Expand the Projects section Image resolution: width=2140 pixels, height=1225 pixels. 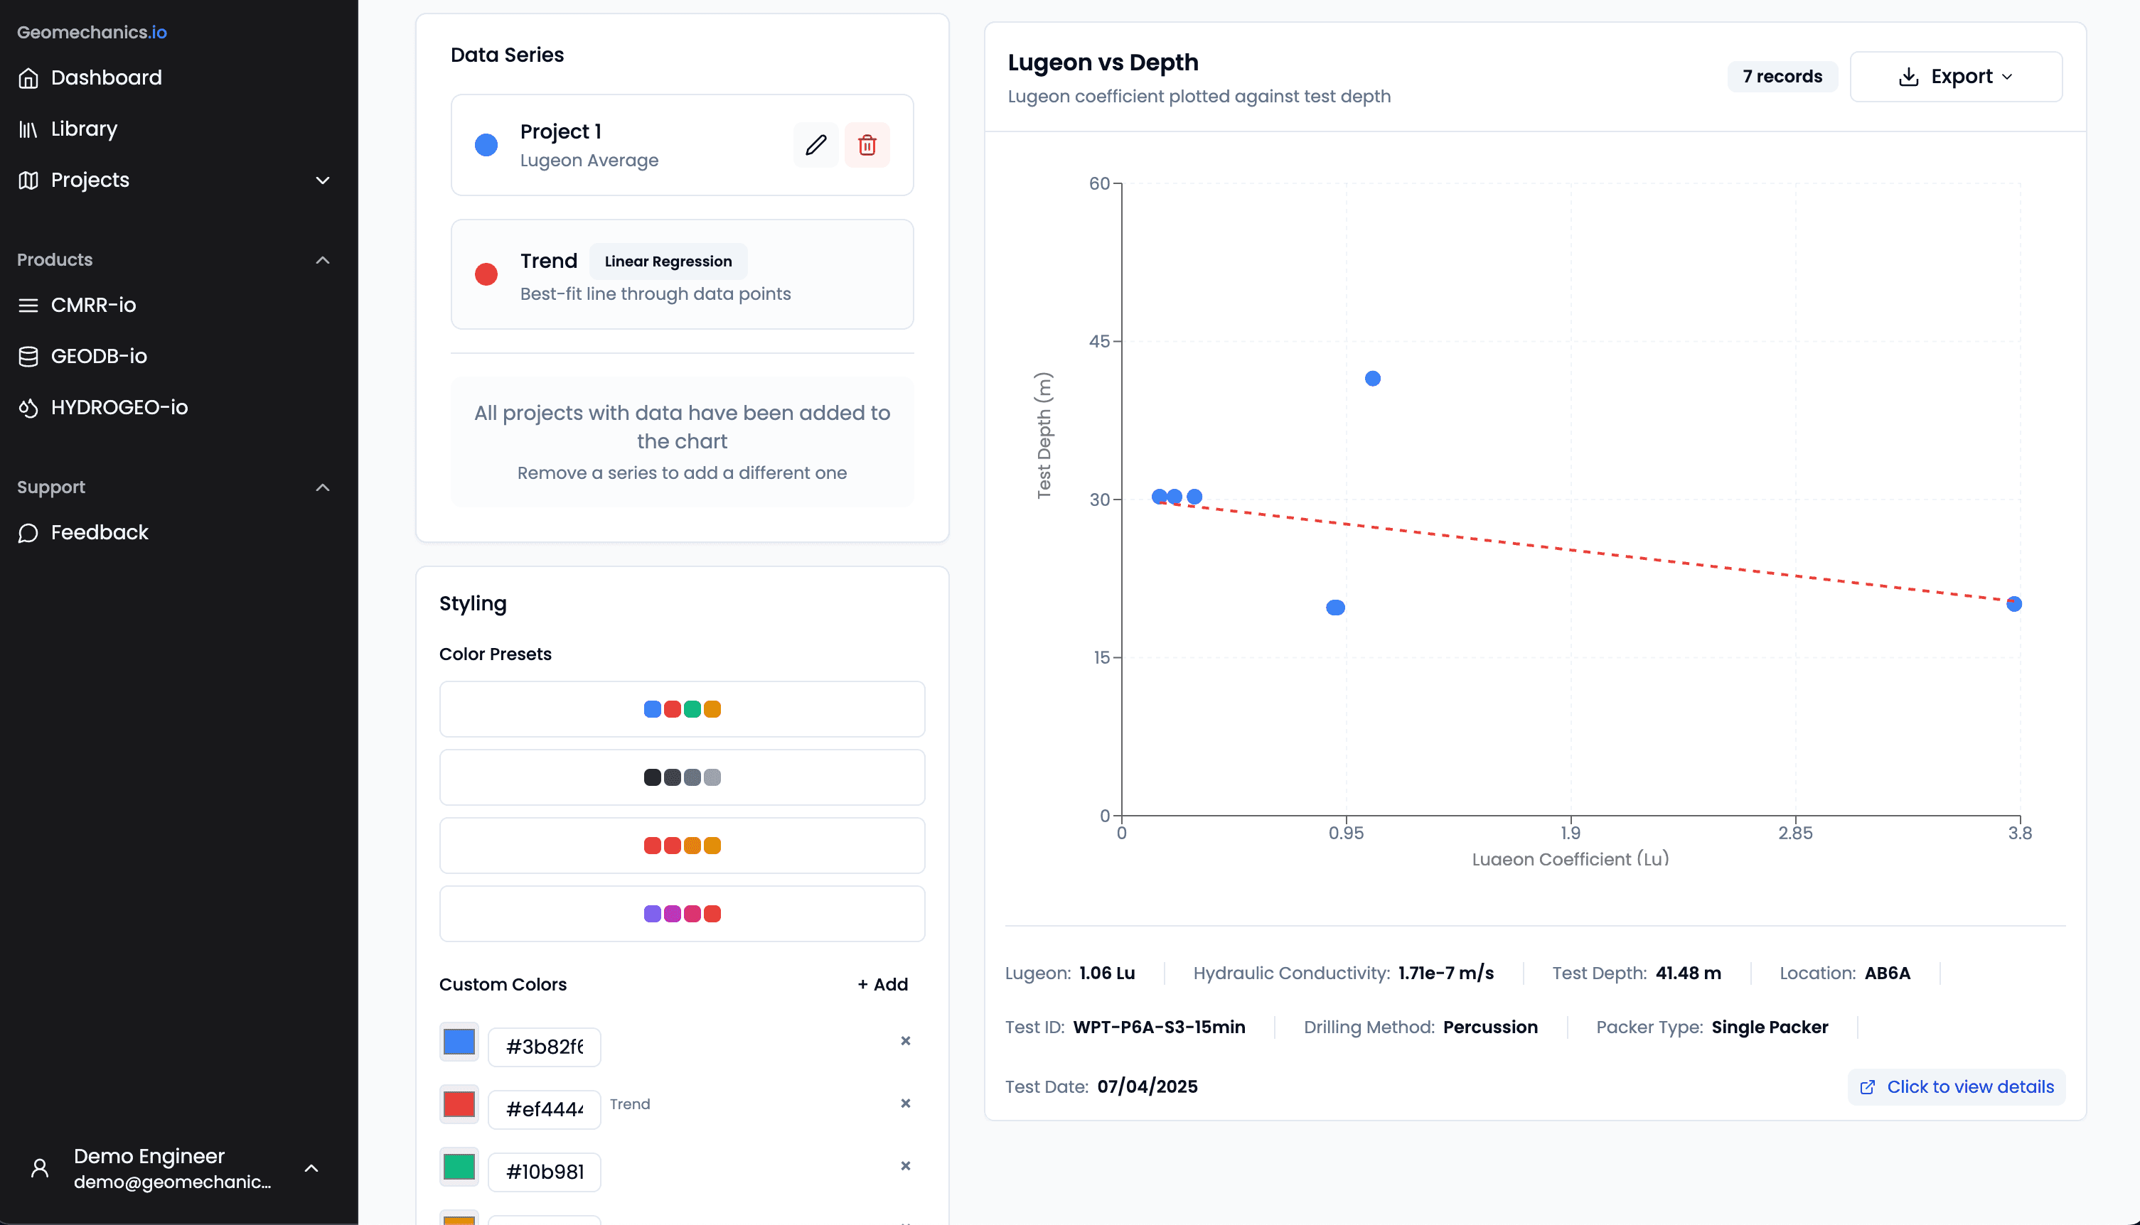(x=323, y=180)
